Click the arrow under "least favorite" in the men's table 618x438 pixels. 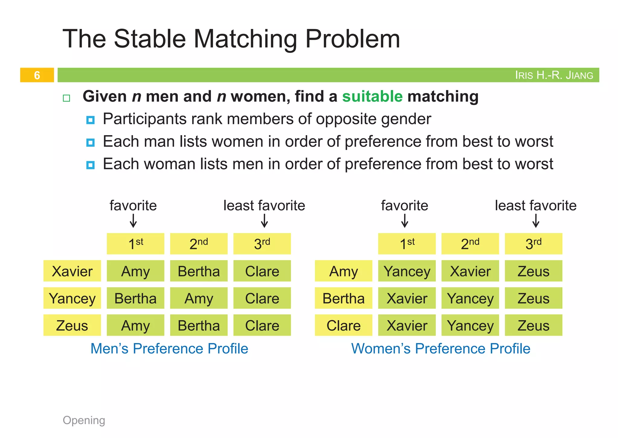(264, 221)
